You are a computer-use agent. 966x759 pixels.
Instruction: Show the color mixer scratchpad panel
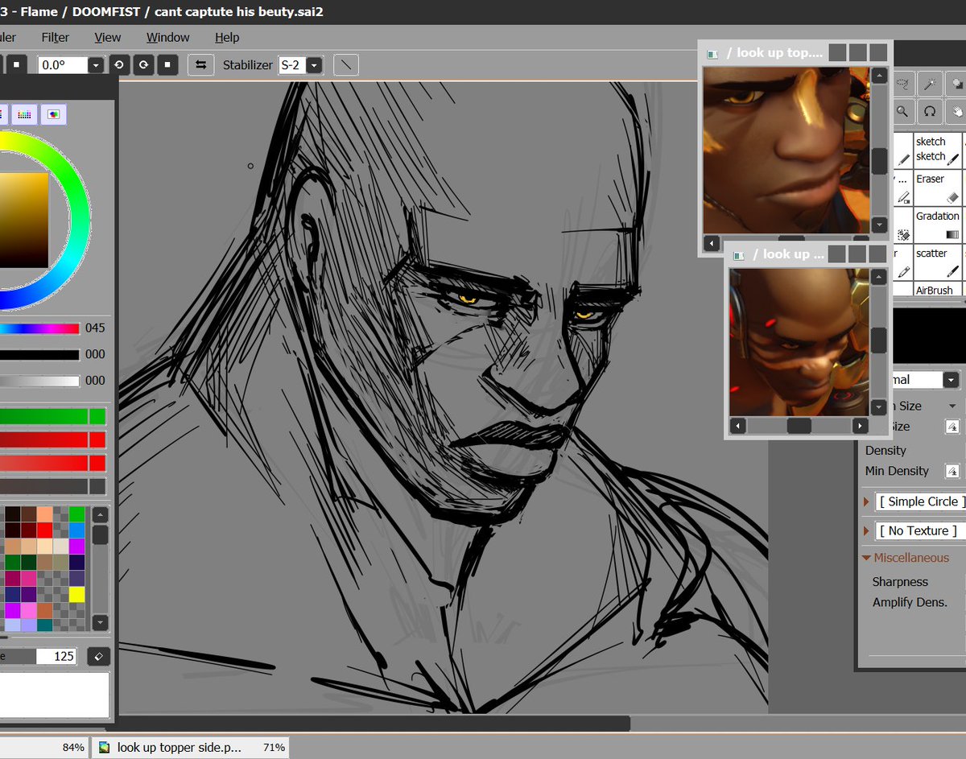pos(53,114)
